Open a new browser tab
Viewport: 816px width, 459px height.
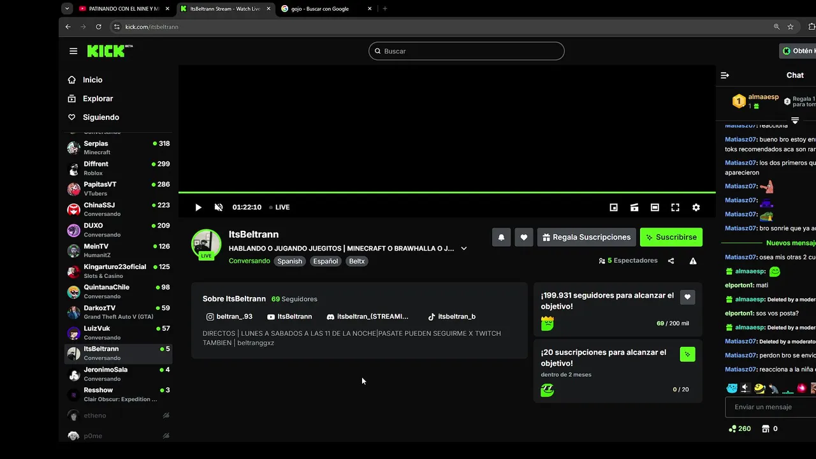pos(385,9)
